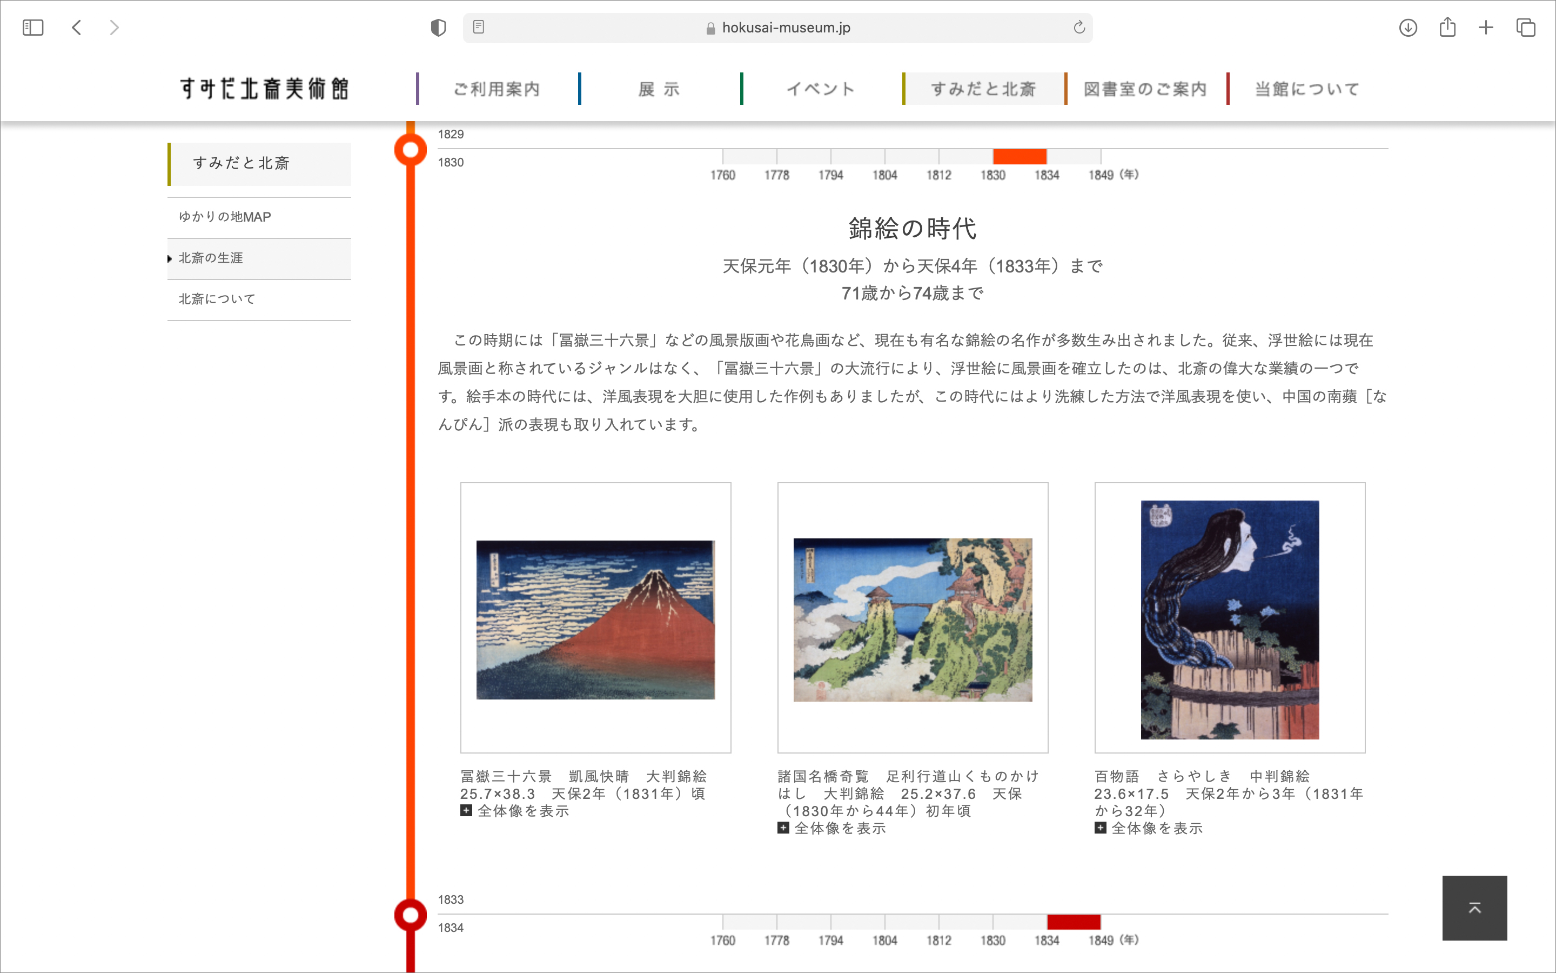The width and height of the screenshot is (1556, 973).
Task: Open the イベント menu
Action: pyautogui.click(x=821, y=89)
